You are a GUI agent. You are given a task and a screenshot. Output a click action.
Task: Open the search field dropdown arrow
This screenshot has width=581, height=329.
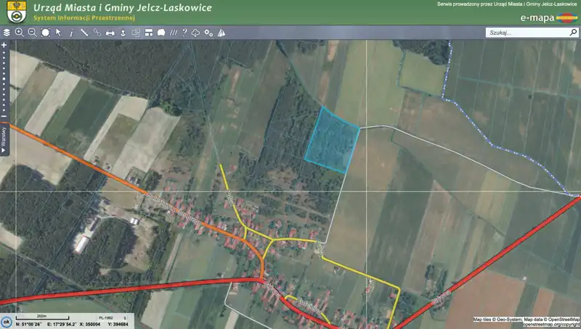tap(572, 33)
